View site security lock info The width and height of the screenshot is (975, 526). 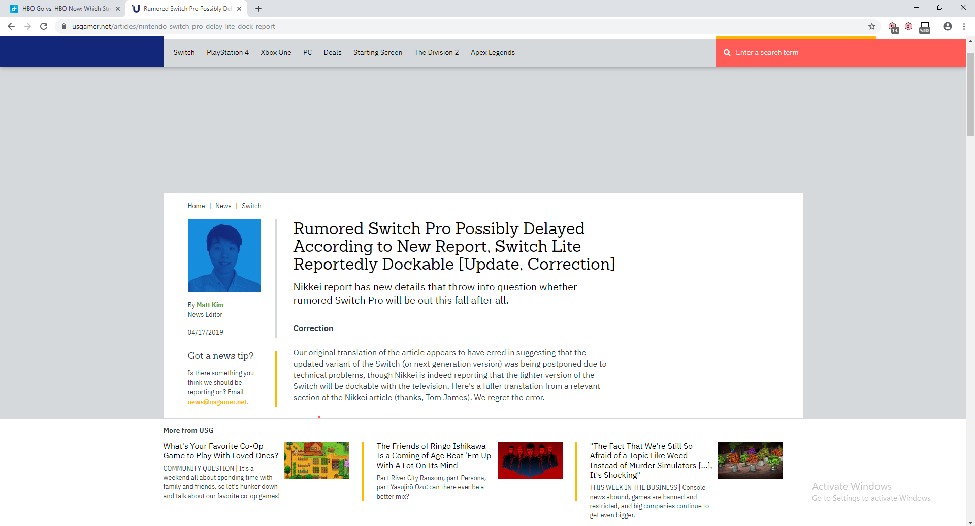pos(64,26)
